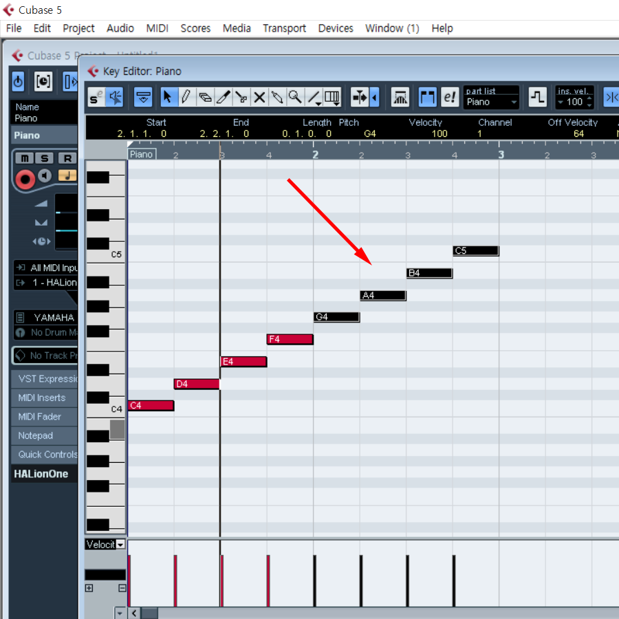Expand the VST Expression inspector section
619x619 pixels.
tap(44, 379)
